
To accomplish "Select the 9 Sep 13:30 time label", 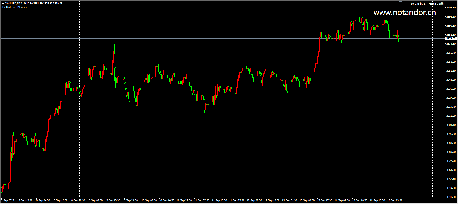I will (113, 200).
